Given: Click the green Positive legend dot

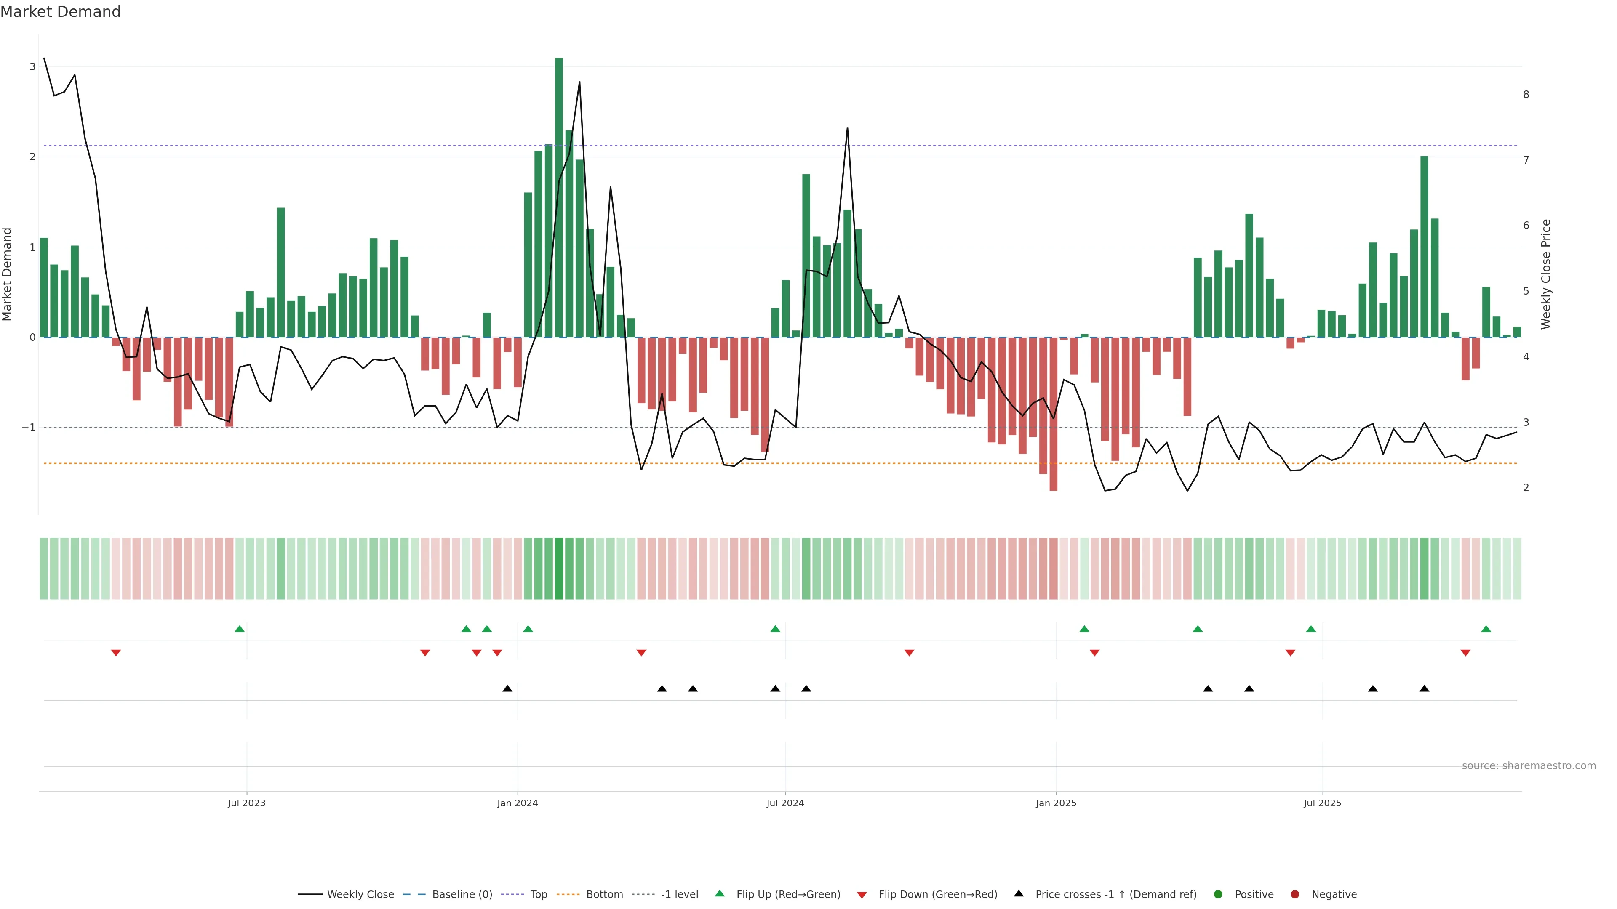Looking at the screenshot, I should [x=1218, y=895].
